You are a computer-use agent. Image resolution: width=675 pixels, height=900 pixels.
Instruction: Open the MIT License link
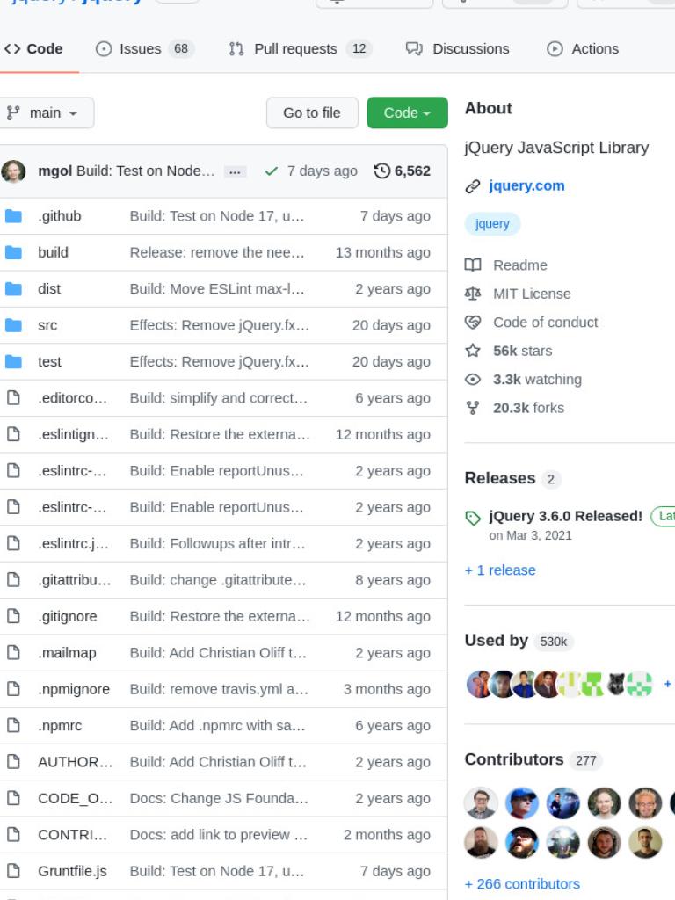point(532,294)
